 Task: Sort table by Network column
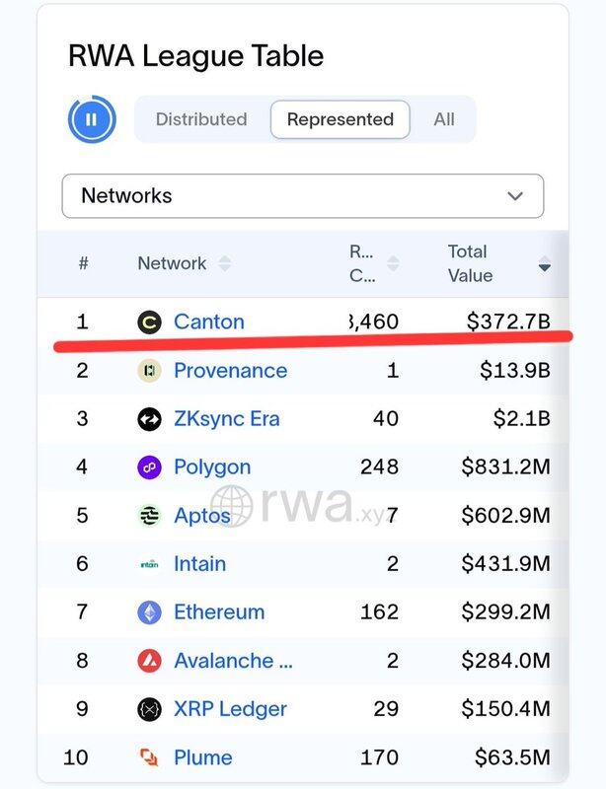pos(184,263)
